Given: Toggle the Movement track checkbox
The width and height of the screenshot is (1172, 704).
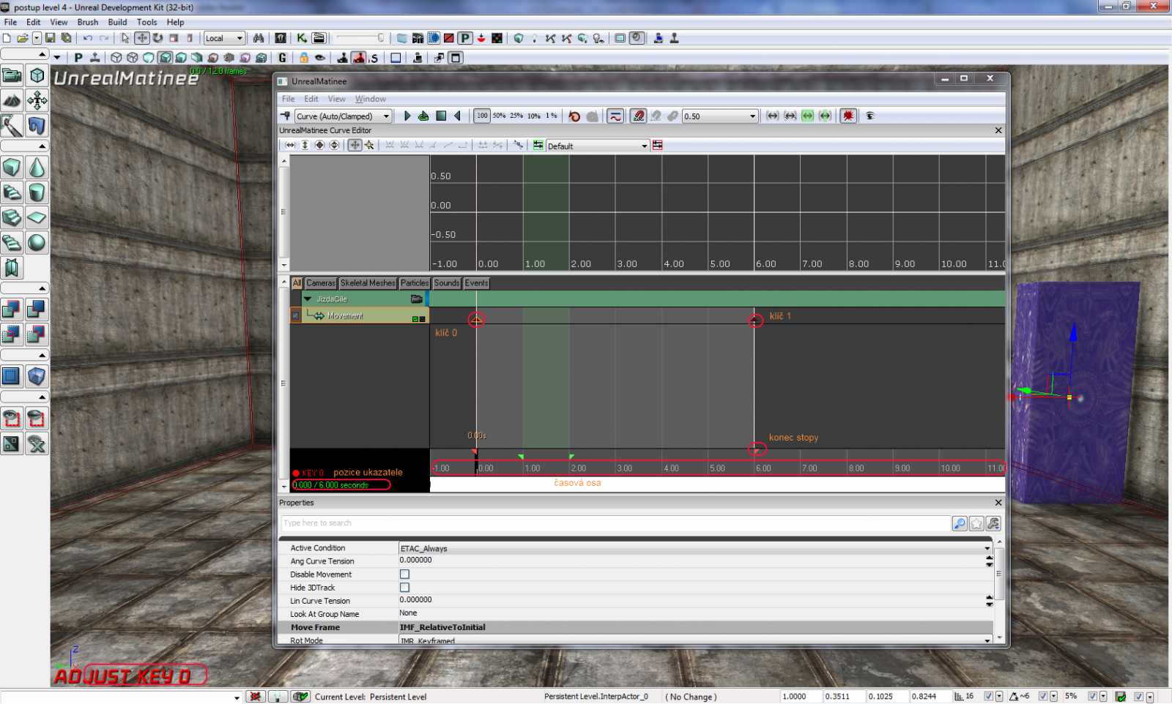Looking at the screenshot, I should click(x=296, y=315).
